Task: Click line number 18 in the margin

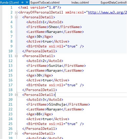Action: 10,90
